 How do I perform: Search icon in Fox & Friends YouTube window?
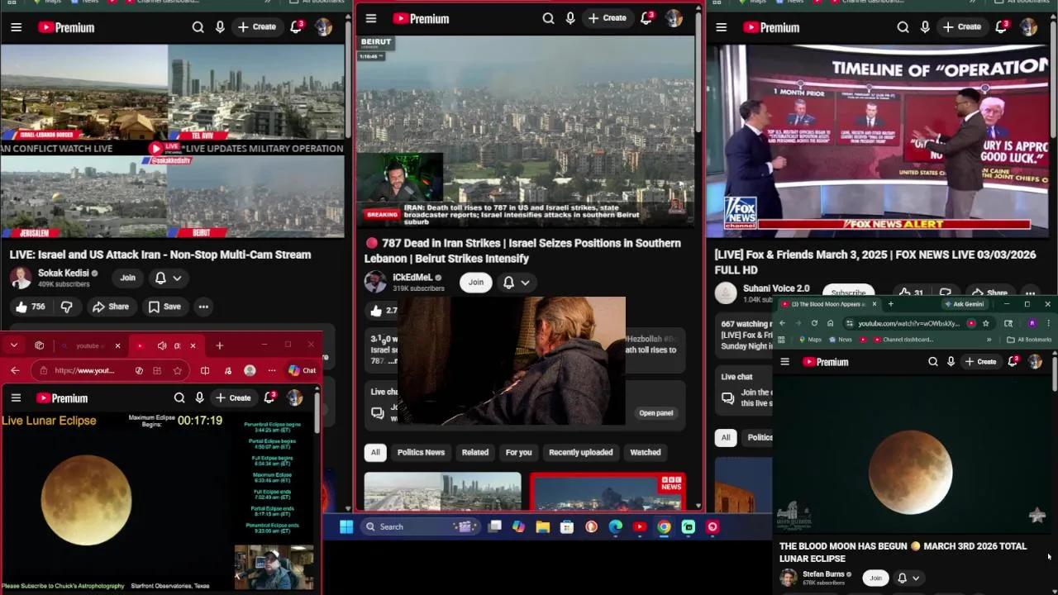pyautogui.click(x=903, y=27)
